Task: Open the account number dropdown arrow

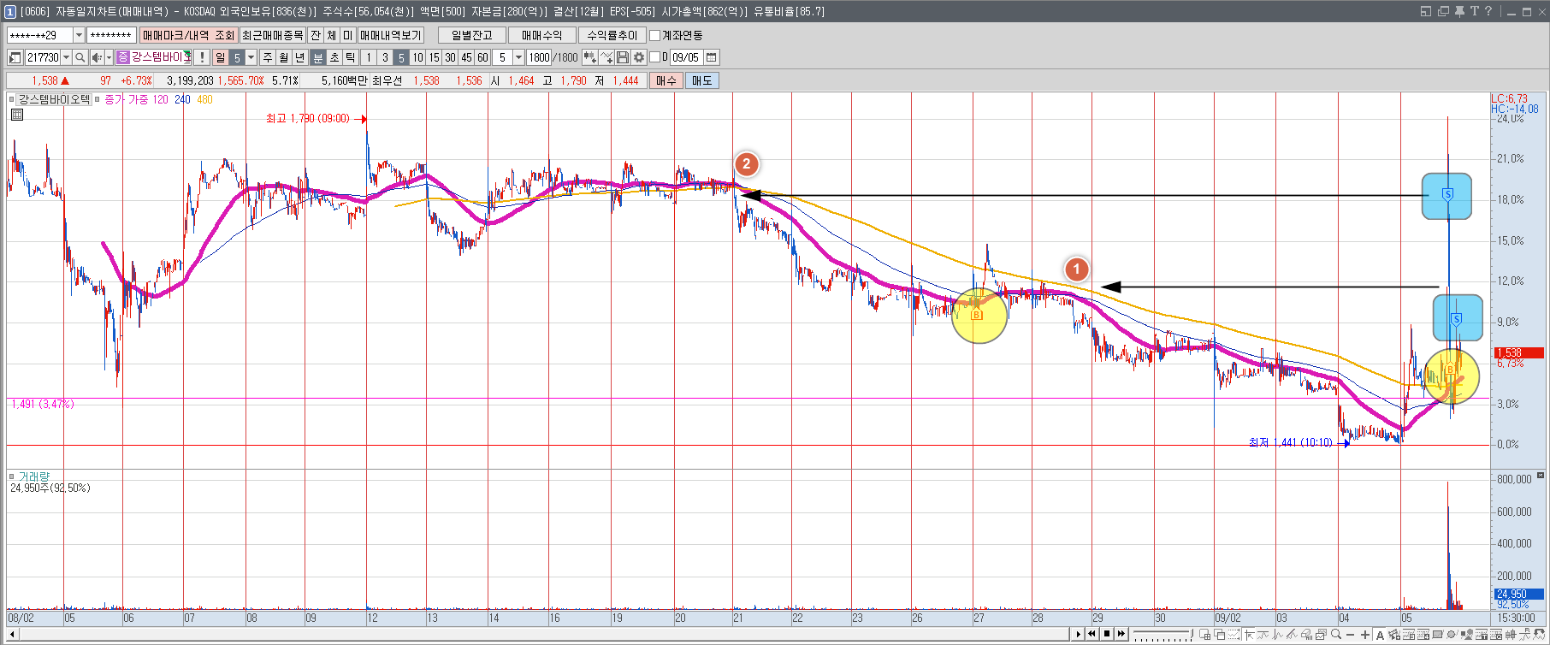Action: 79,35
